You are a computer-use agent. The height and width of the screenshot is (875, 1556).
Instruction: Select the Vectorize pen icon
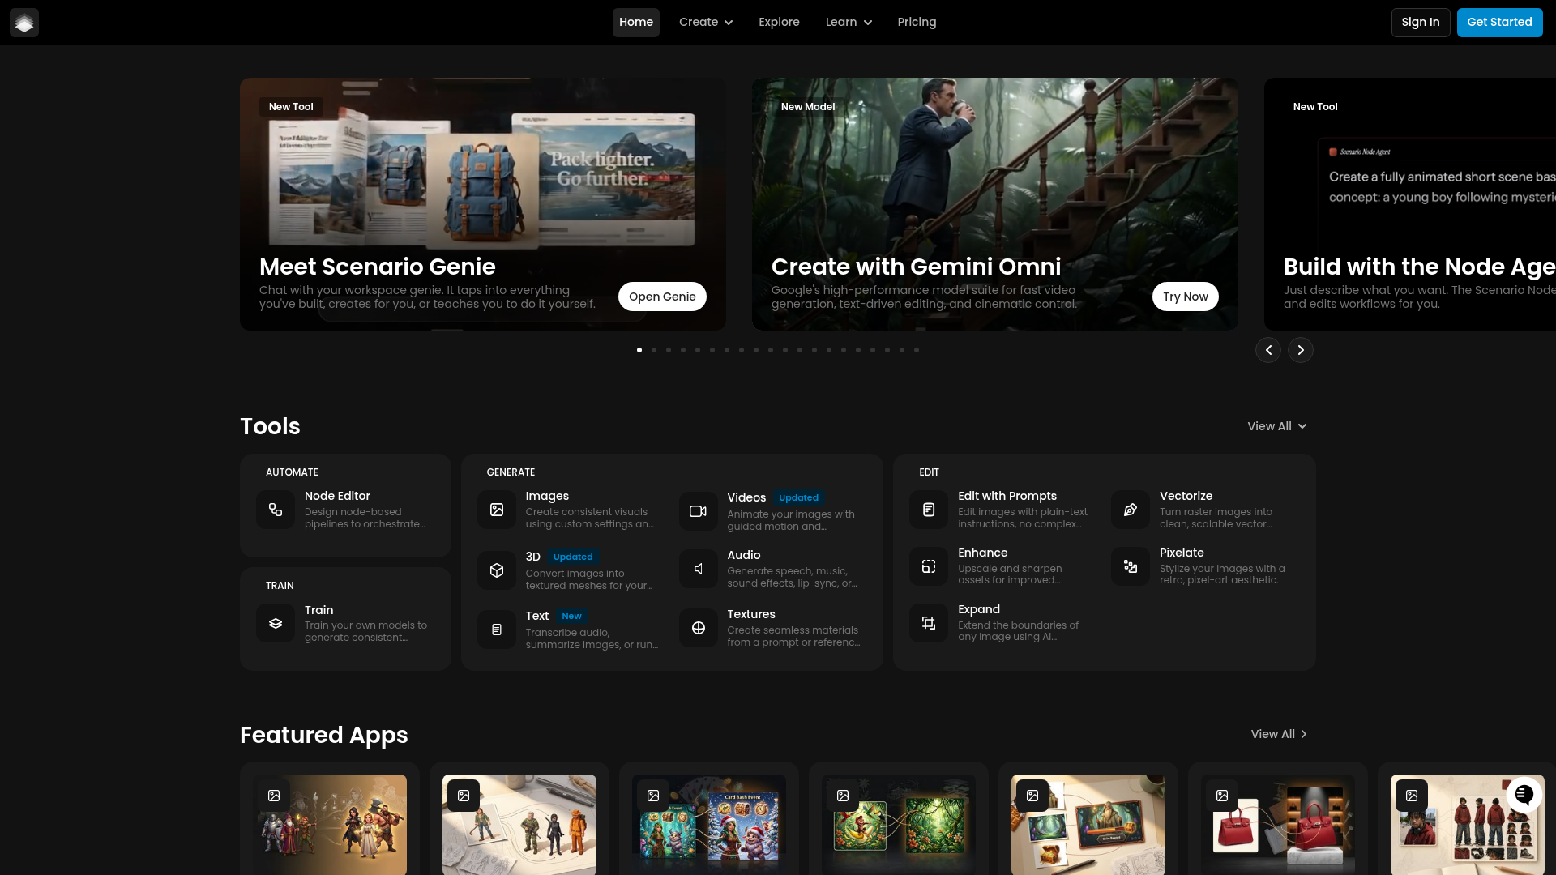[x=1131, y=510]
